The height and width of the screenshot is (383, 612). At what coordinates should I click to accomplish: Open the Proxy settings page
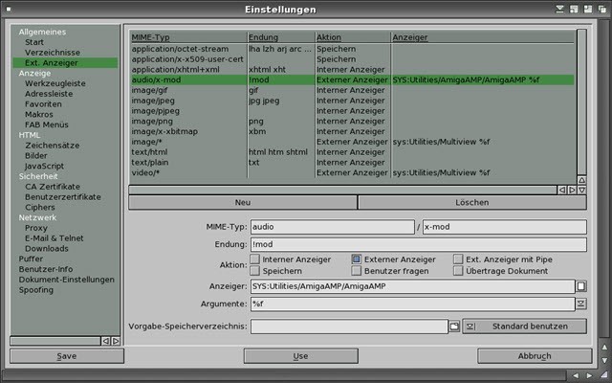pos(36,228)
